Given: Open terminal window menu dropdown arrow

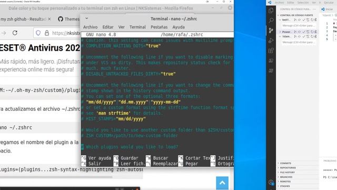Looking at the screenshot, I should coord(86,18).
